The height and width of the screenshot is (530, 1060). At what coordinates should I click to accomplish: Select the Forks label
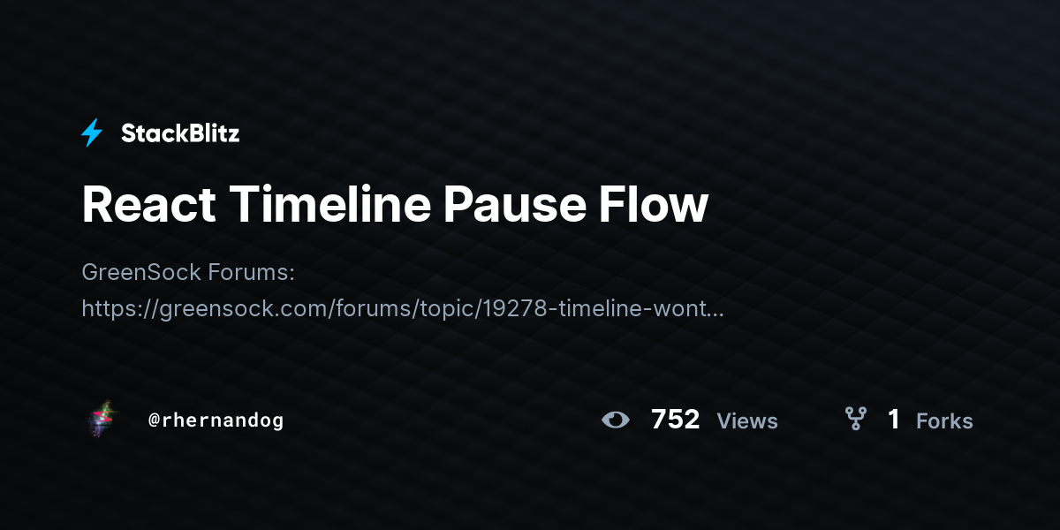pos(944,421)
